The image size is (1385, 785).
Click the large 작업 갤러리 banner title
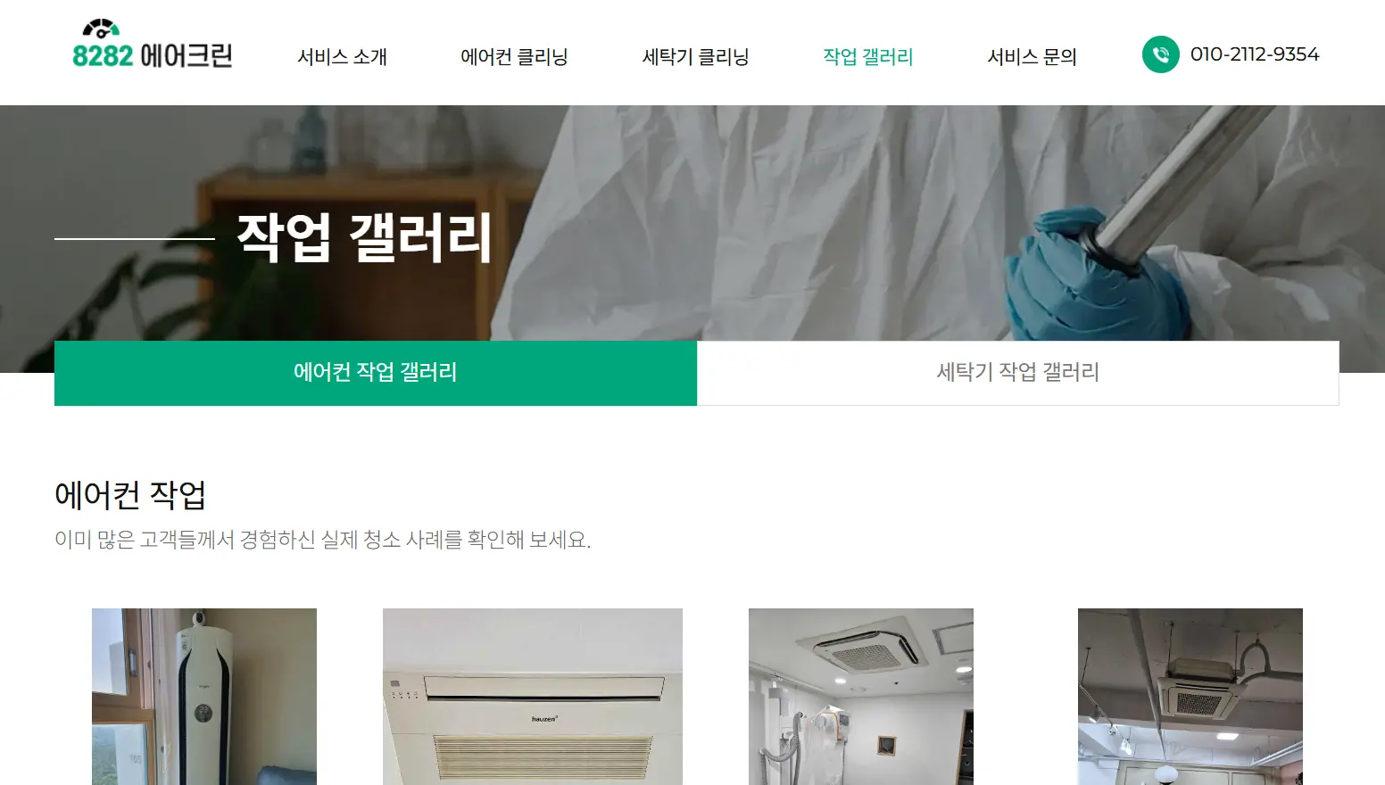click(x=364, y=237)
